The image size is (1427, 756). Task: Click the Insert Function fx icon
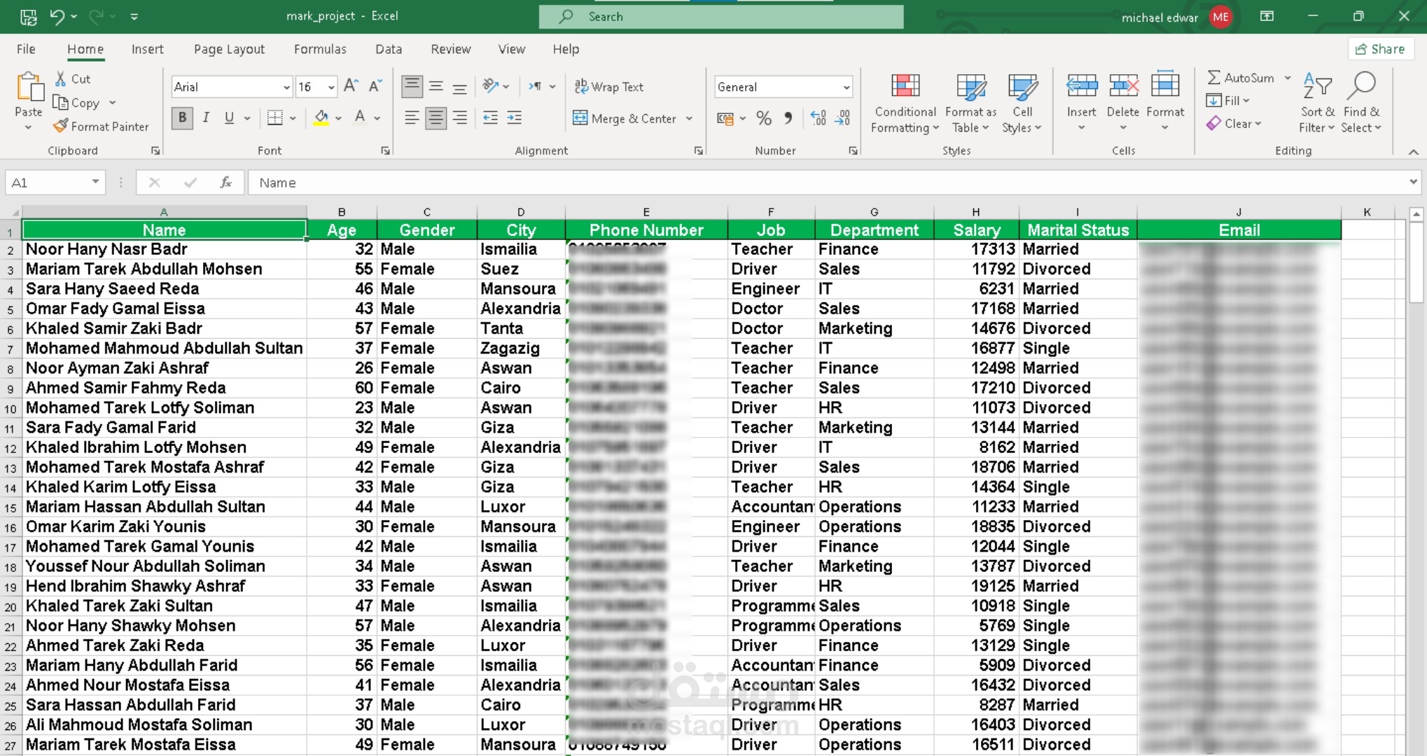pos(225,183)
